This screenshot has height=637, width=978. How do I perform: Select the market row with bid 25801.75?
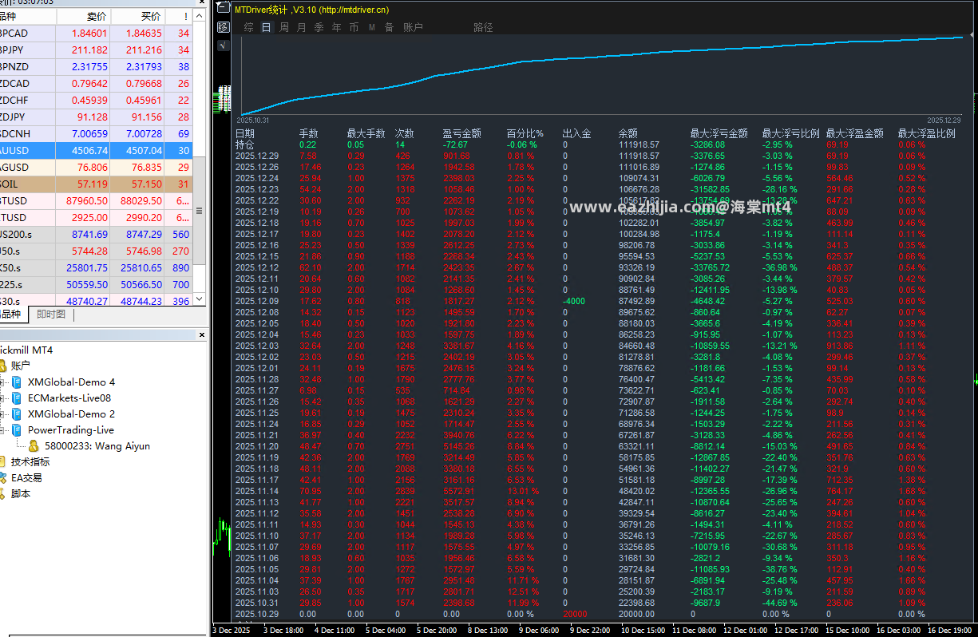[x=97, y=267]
